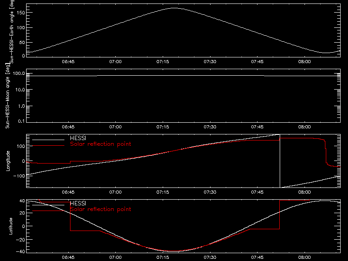Click 06:45 under the Earth angle plot
Viewport: 348px width, 261px height.
point(68,62)
